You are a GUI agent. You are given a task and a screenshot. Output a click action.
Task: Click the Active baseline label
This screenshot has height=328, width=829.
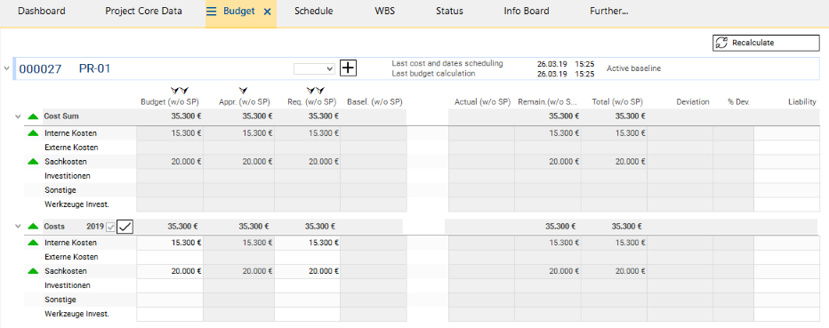click(x=633, y=68)
